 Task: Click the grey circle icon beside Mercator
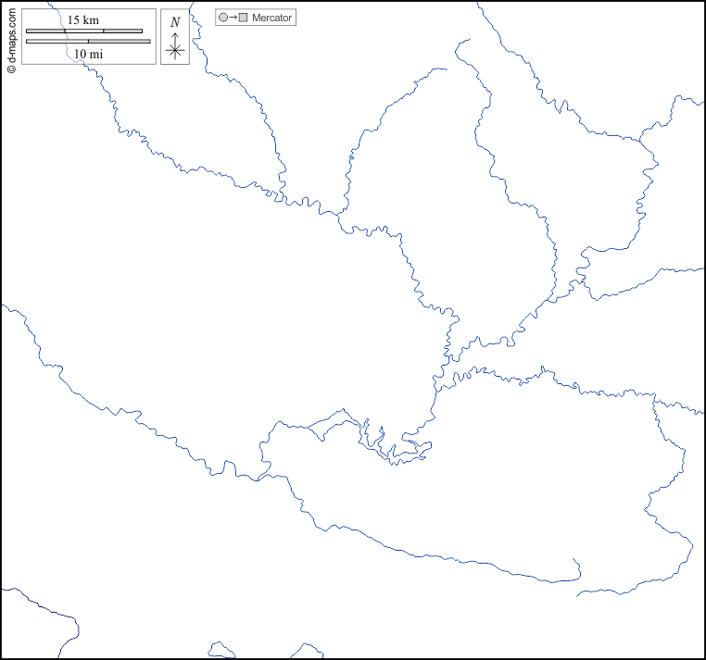(x=223, y=18)
